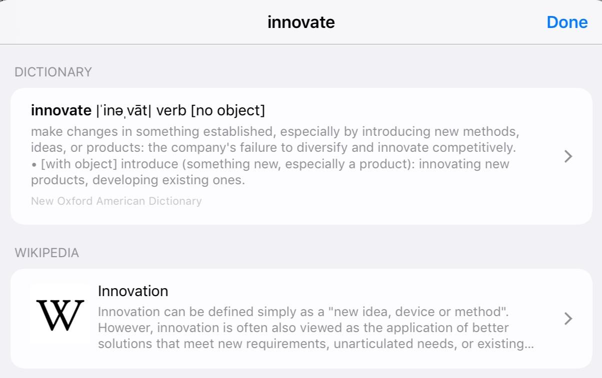Click "products, developing existing ones" example text
The width and height of the screenshot is (602, 378).
point(138,180)
